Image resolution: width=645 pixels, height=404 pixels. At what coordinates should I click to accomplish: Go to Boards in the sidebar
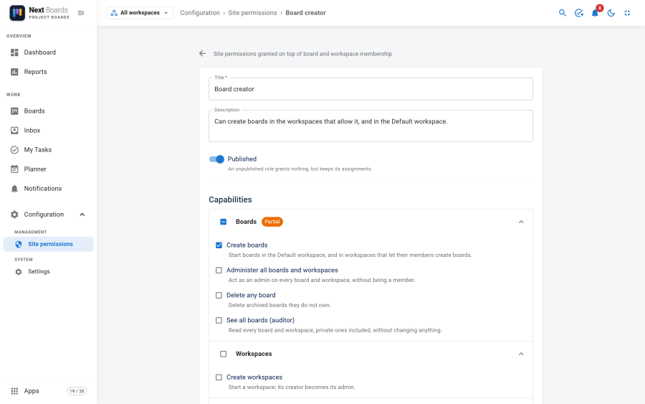pyautogui.click(x=49, y=111)
